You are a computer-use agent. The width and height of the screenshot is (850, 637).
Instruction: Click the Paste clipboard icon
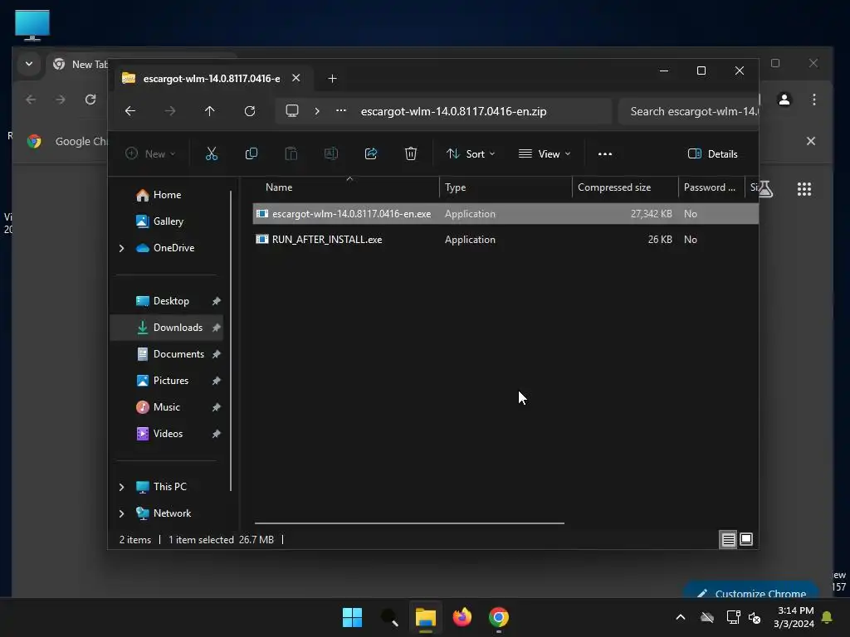291,153
